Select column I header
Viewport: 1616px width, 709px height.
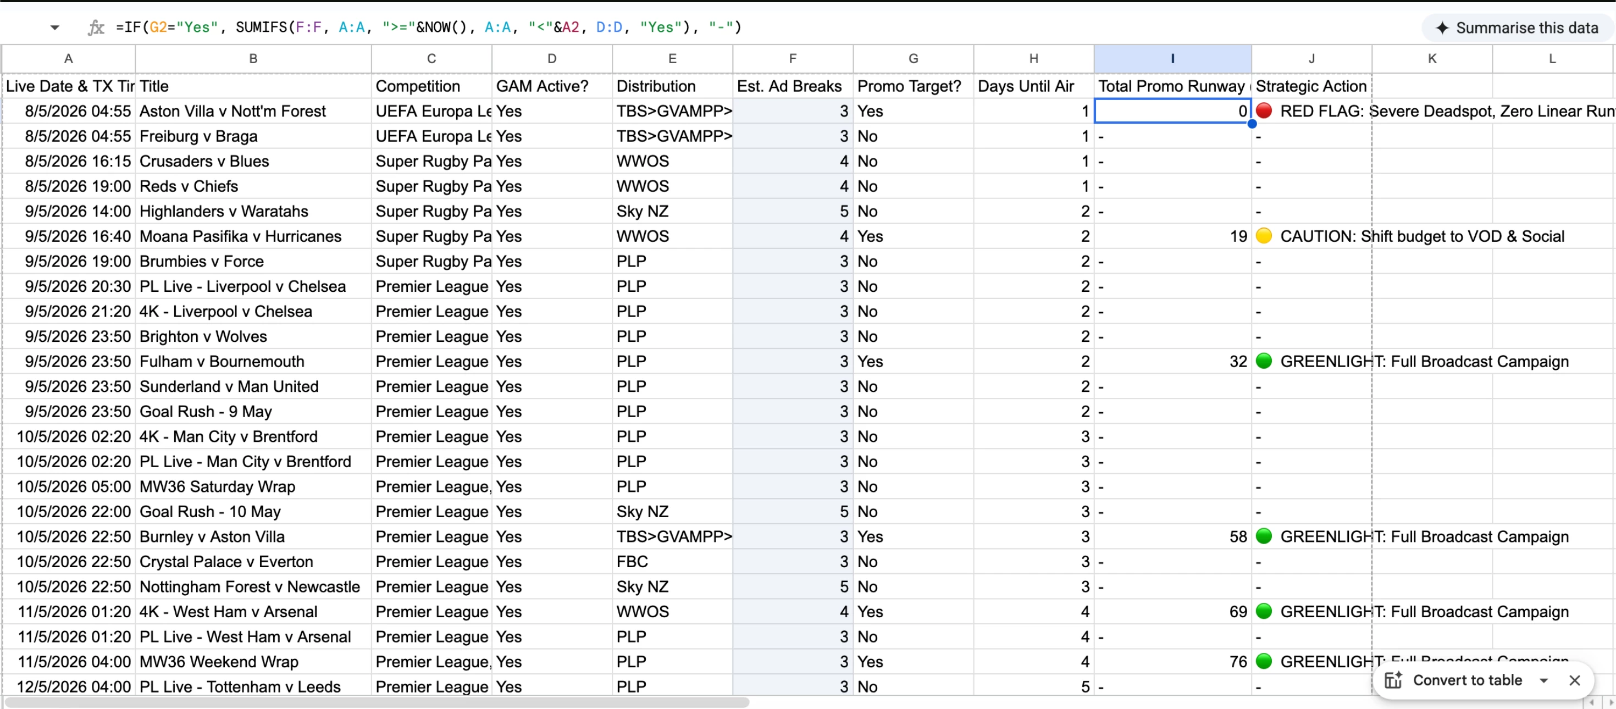point(1172,58)
